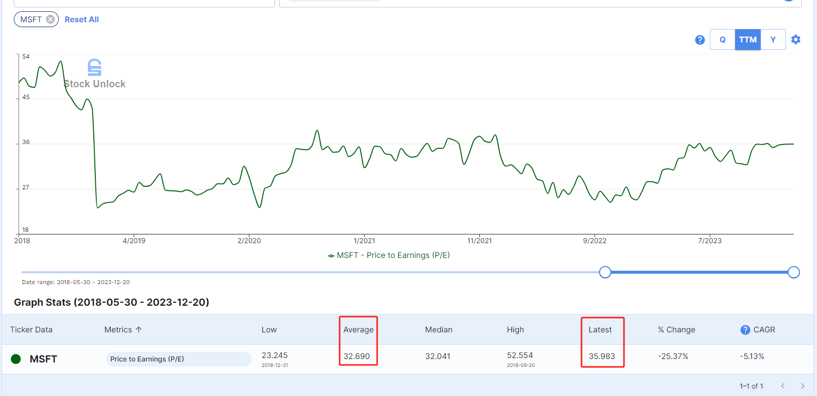Toggle MSFT Price to Earnings legend entry
This screenshot has height=396, width=817.
click(x=389, y=255)
